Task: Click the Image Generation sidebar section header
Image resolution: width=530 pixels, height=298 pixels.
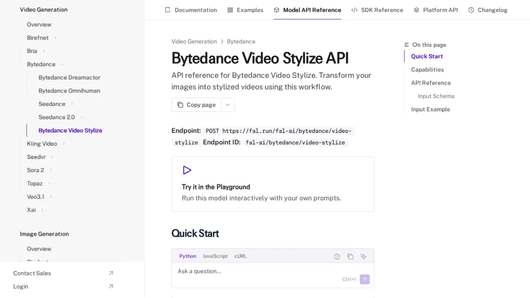Action: [x=44, y=234]
